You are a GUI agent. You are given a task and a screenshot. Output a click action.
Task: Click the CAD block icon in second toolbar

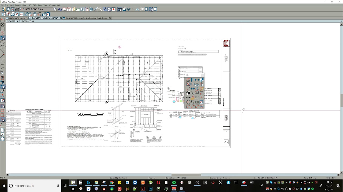pyautogui.click(x=21, y=14)
